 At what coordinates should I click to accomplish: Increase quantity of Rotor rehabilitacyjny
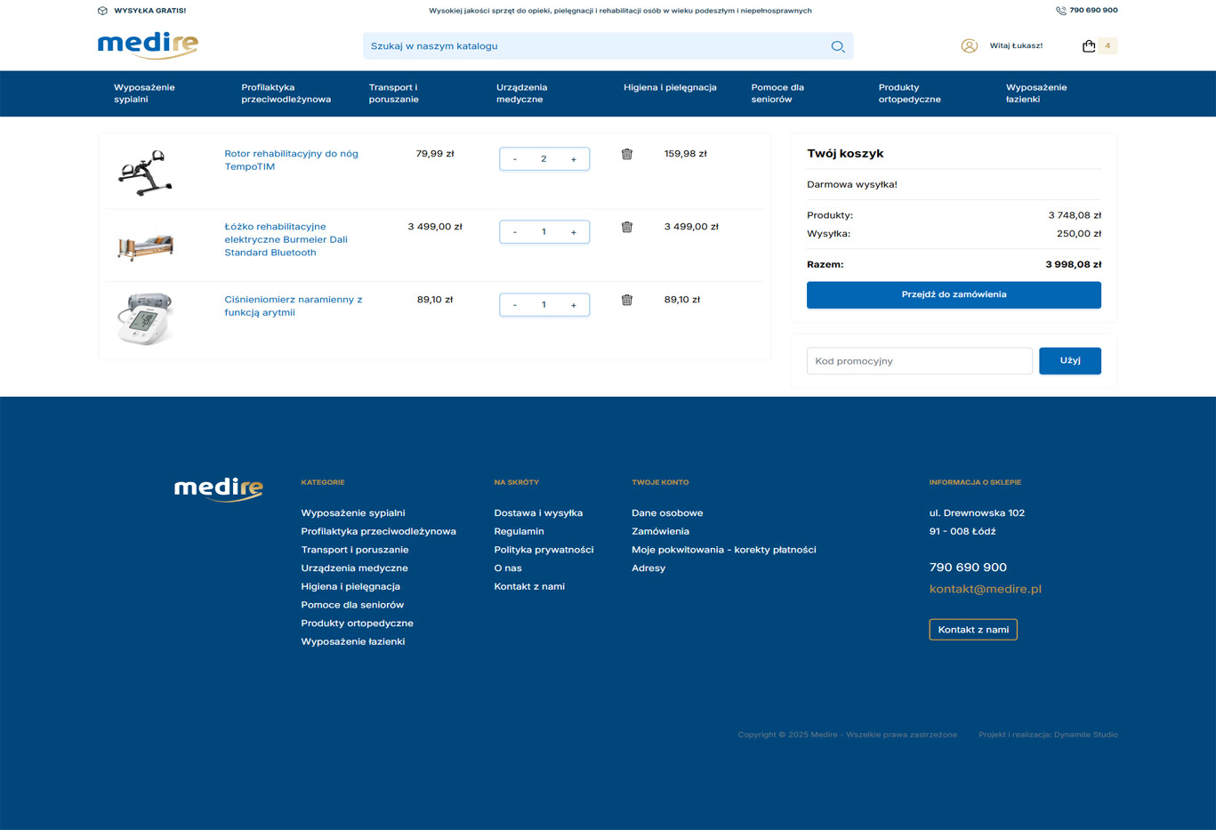(574, 159)
